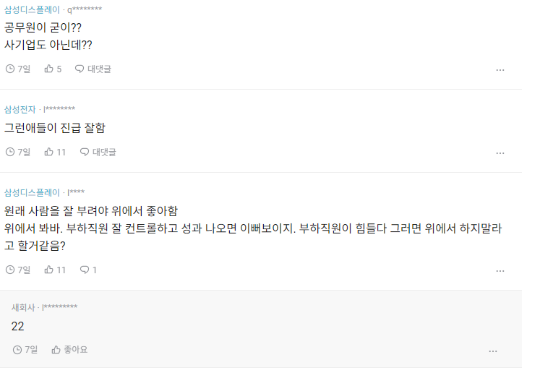This screenshot has width=540, height=373.
Task: Like the 공무원이 굳이 comment thumbs-up icon
Action: pyautogui.click(x=49, y=69)
